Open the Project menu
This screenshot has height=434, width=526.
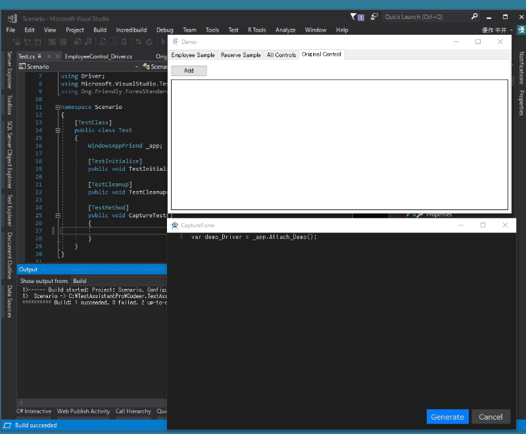tap(74, 30)
